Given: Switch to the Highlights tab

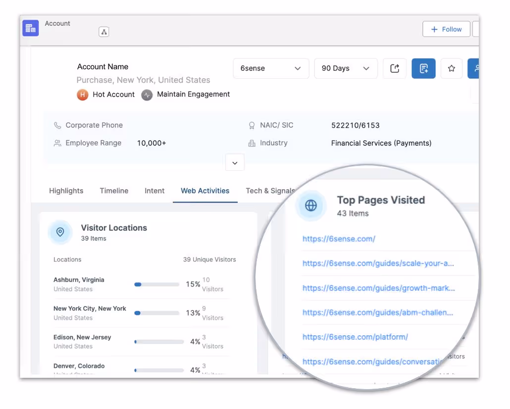Looking at the screenshot, I should click(x=66, y=191).
